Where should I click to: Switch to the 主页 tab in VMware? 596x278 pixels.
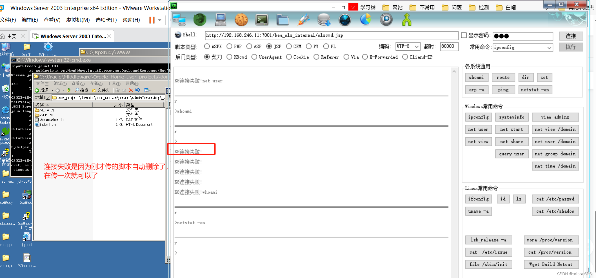pyautogui.click(x=12, y=36)
